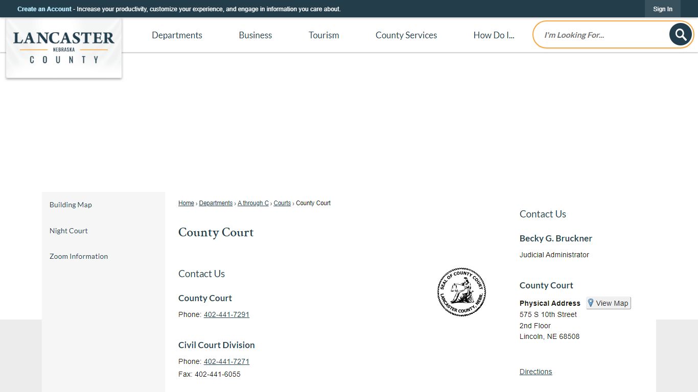Image resolution: width=698 pixels, height=392 pixels.
Task: Click the Judicial Administrator title text
Action: tap(554, 255)
